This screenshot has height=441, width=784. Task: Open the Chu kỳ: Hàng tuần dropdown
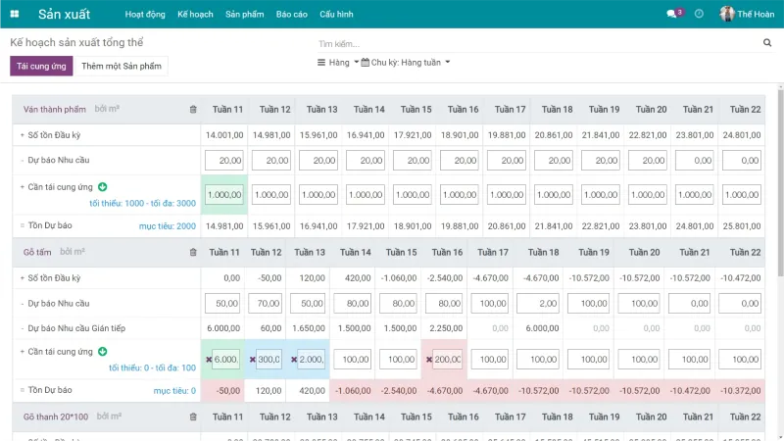[x=406, y=63]
